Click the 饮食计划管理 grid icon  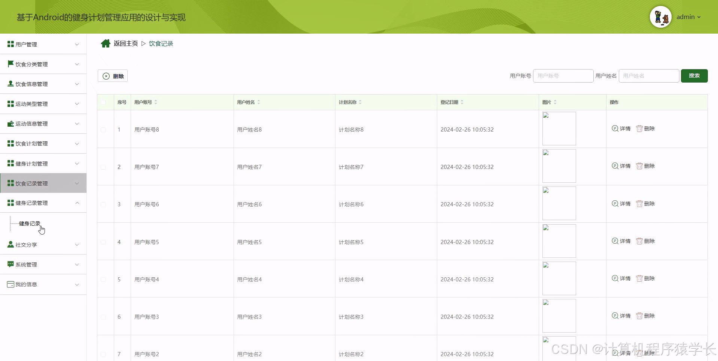click(x=10, y=144)
